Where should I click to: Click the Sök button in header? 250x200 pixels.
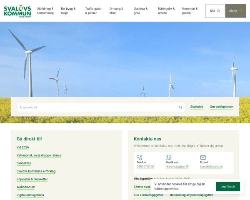[x=215, y=11]
